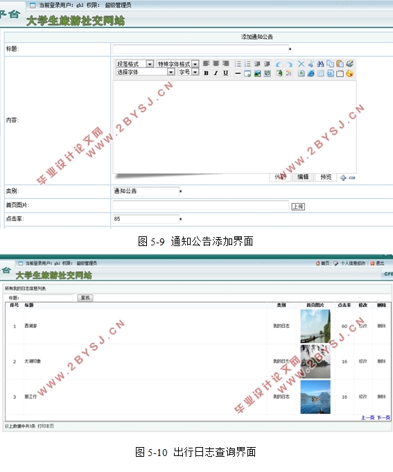Insert picture with image icon

tap(257, 73)
